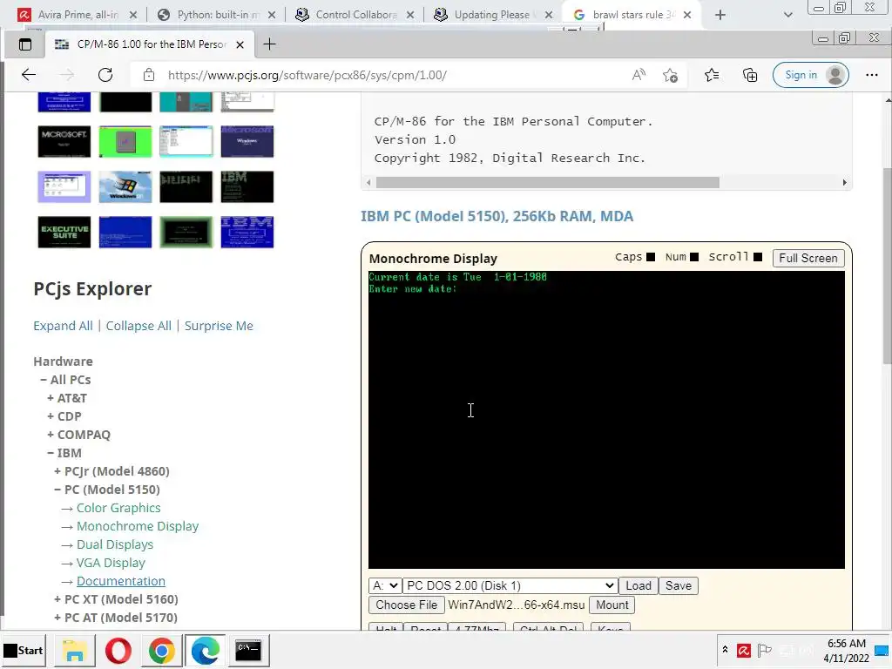Close the brawl stars tab
The height and width of the screenshot is (669, 892).
687,15
